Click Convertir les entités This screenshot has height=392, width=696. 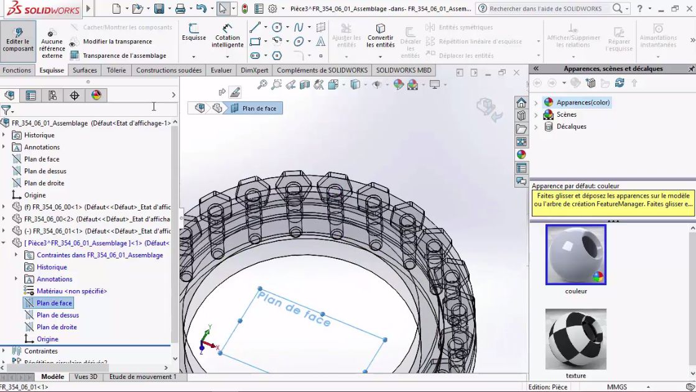pyautogui.click(x=381, y=35)
